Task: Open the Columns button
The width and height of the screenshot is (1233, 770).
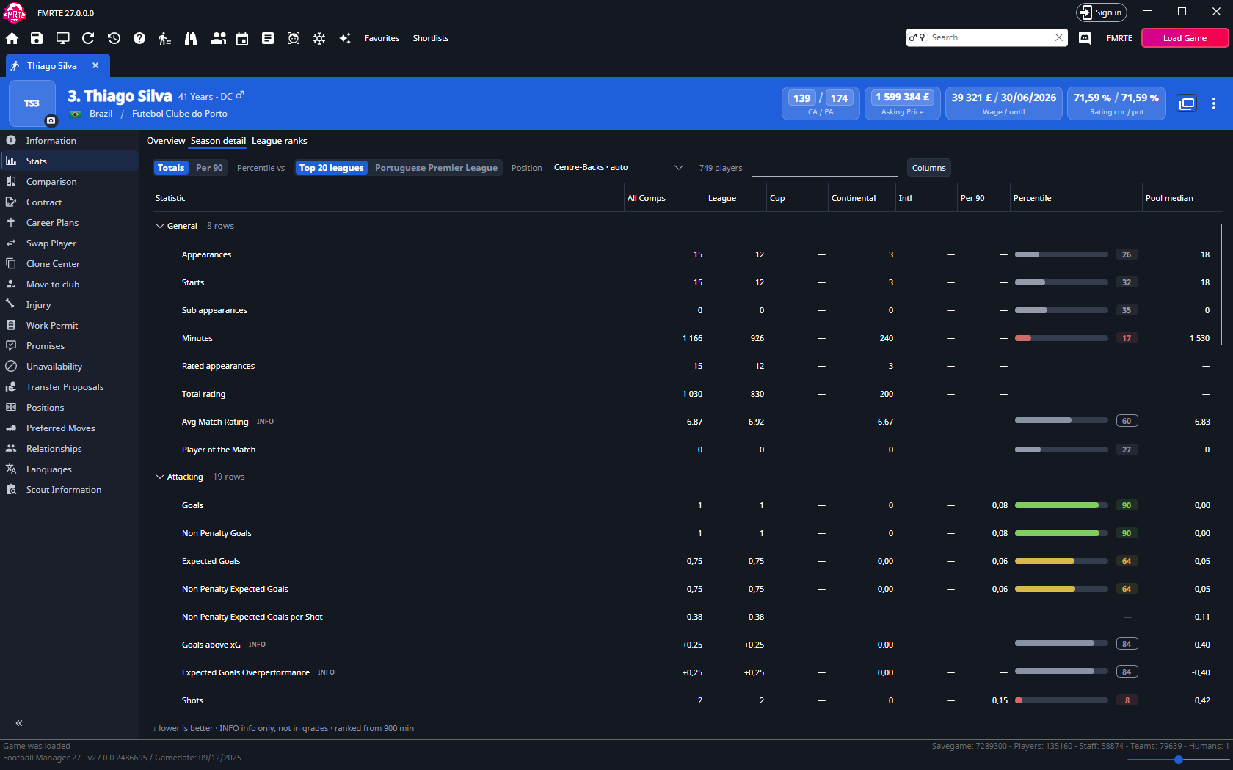Action: 929,168
